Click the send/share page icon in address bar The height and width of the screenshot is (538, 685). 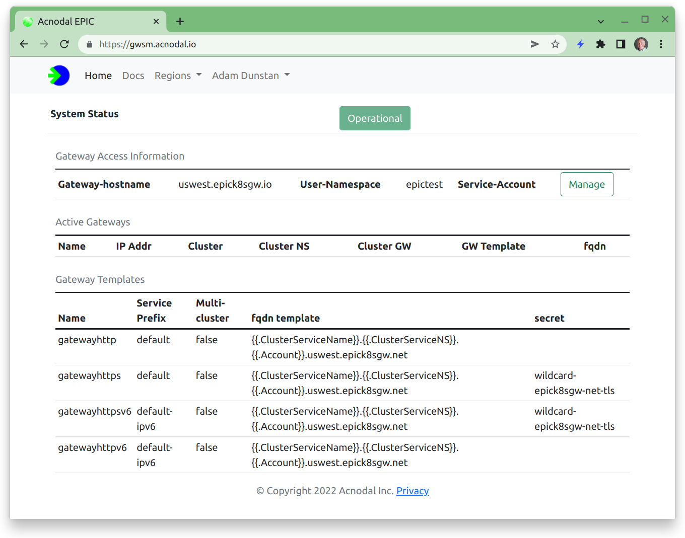pyautogui.click(x=535, y=44)
